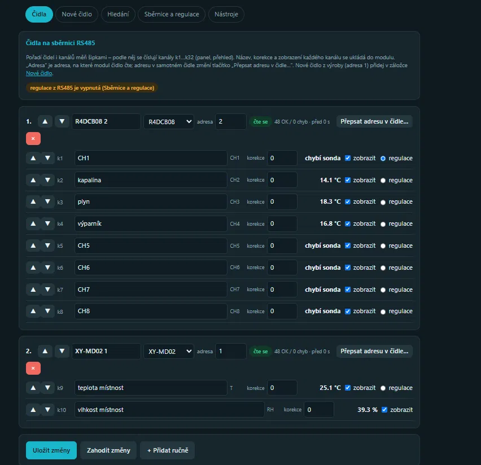The height and width of the screenshot is (465, 481).
Task: Move channel k3 plyn down
Action: pyautogui.click(x=47, y=202)
